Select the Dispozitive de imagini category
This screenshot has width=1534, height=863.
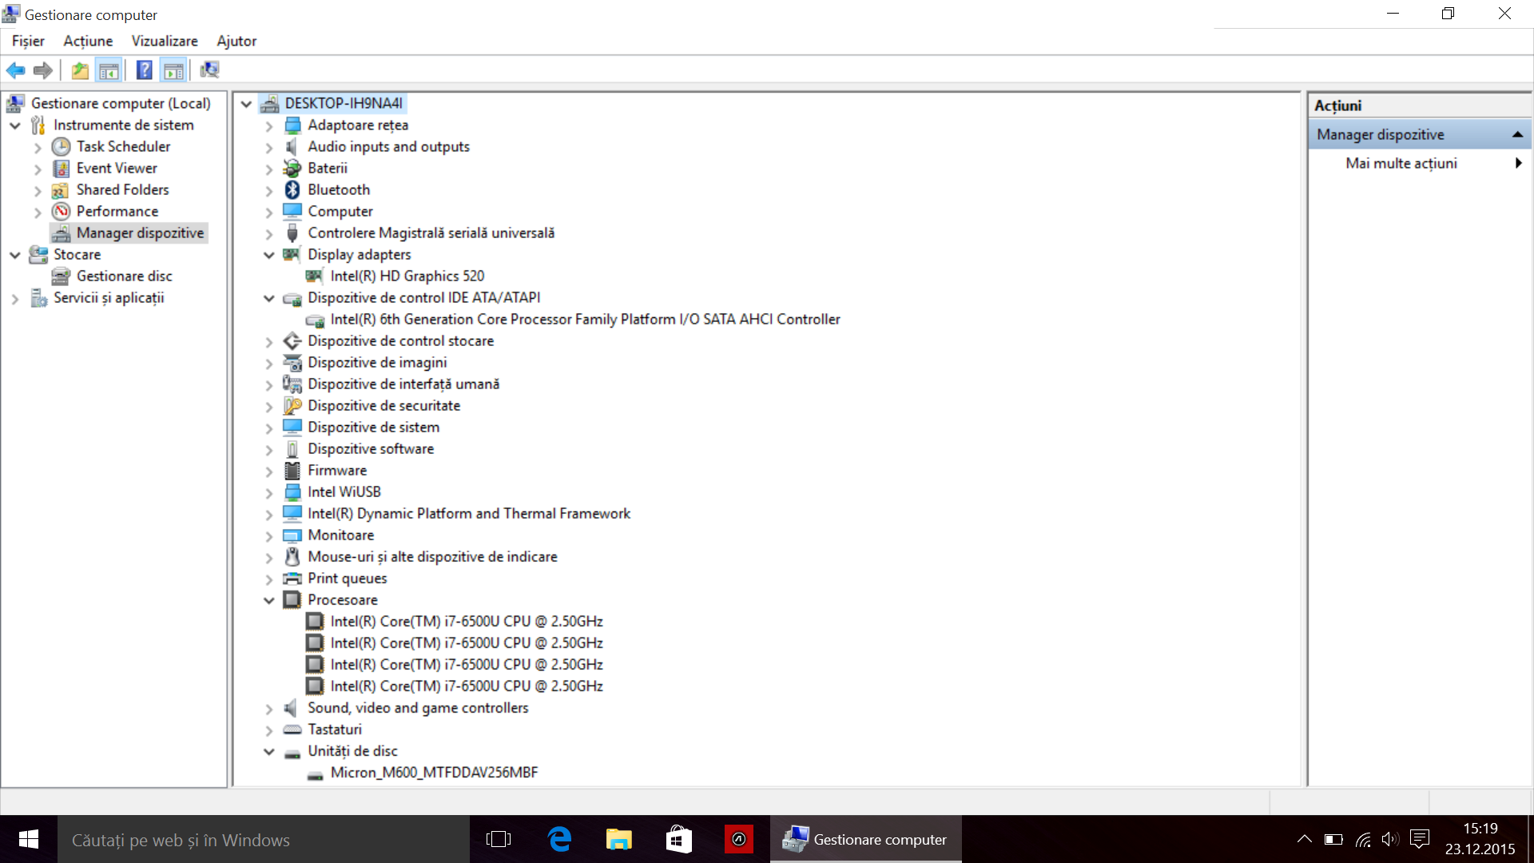377,362
